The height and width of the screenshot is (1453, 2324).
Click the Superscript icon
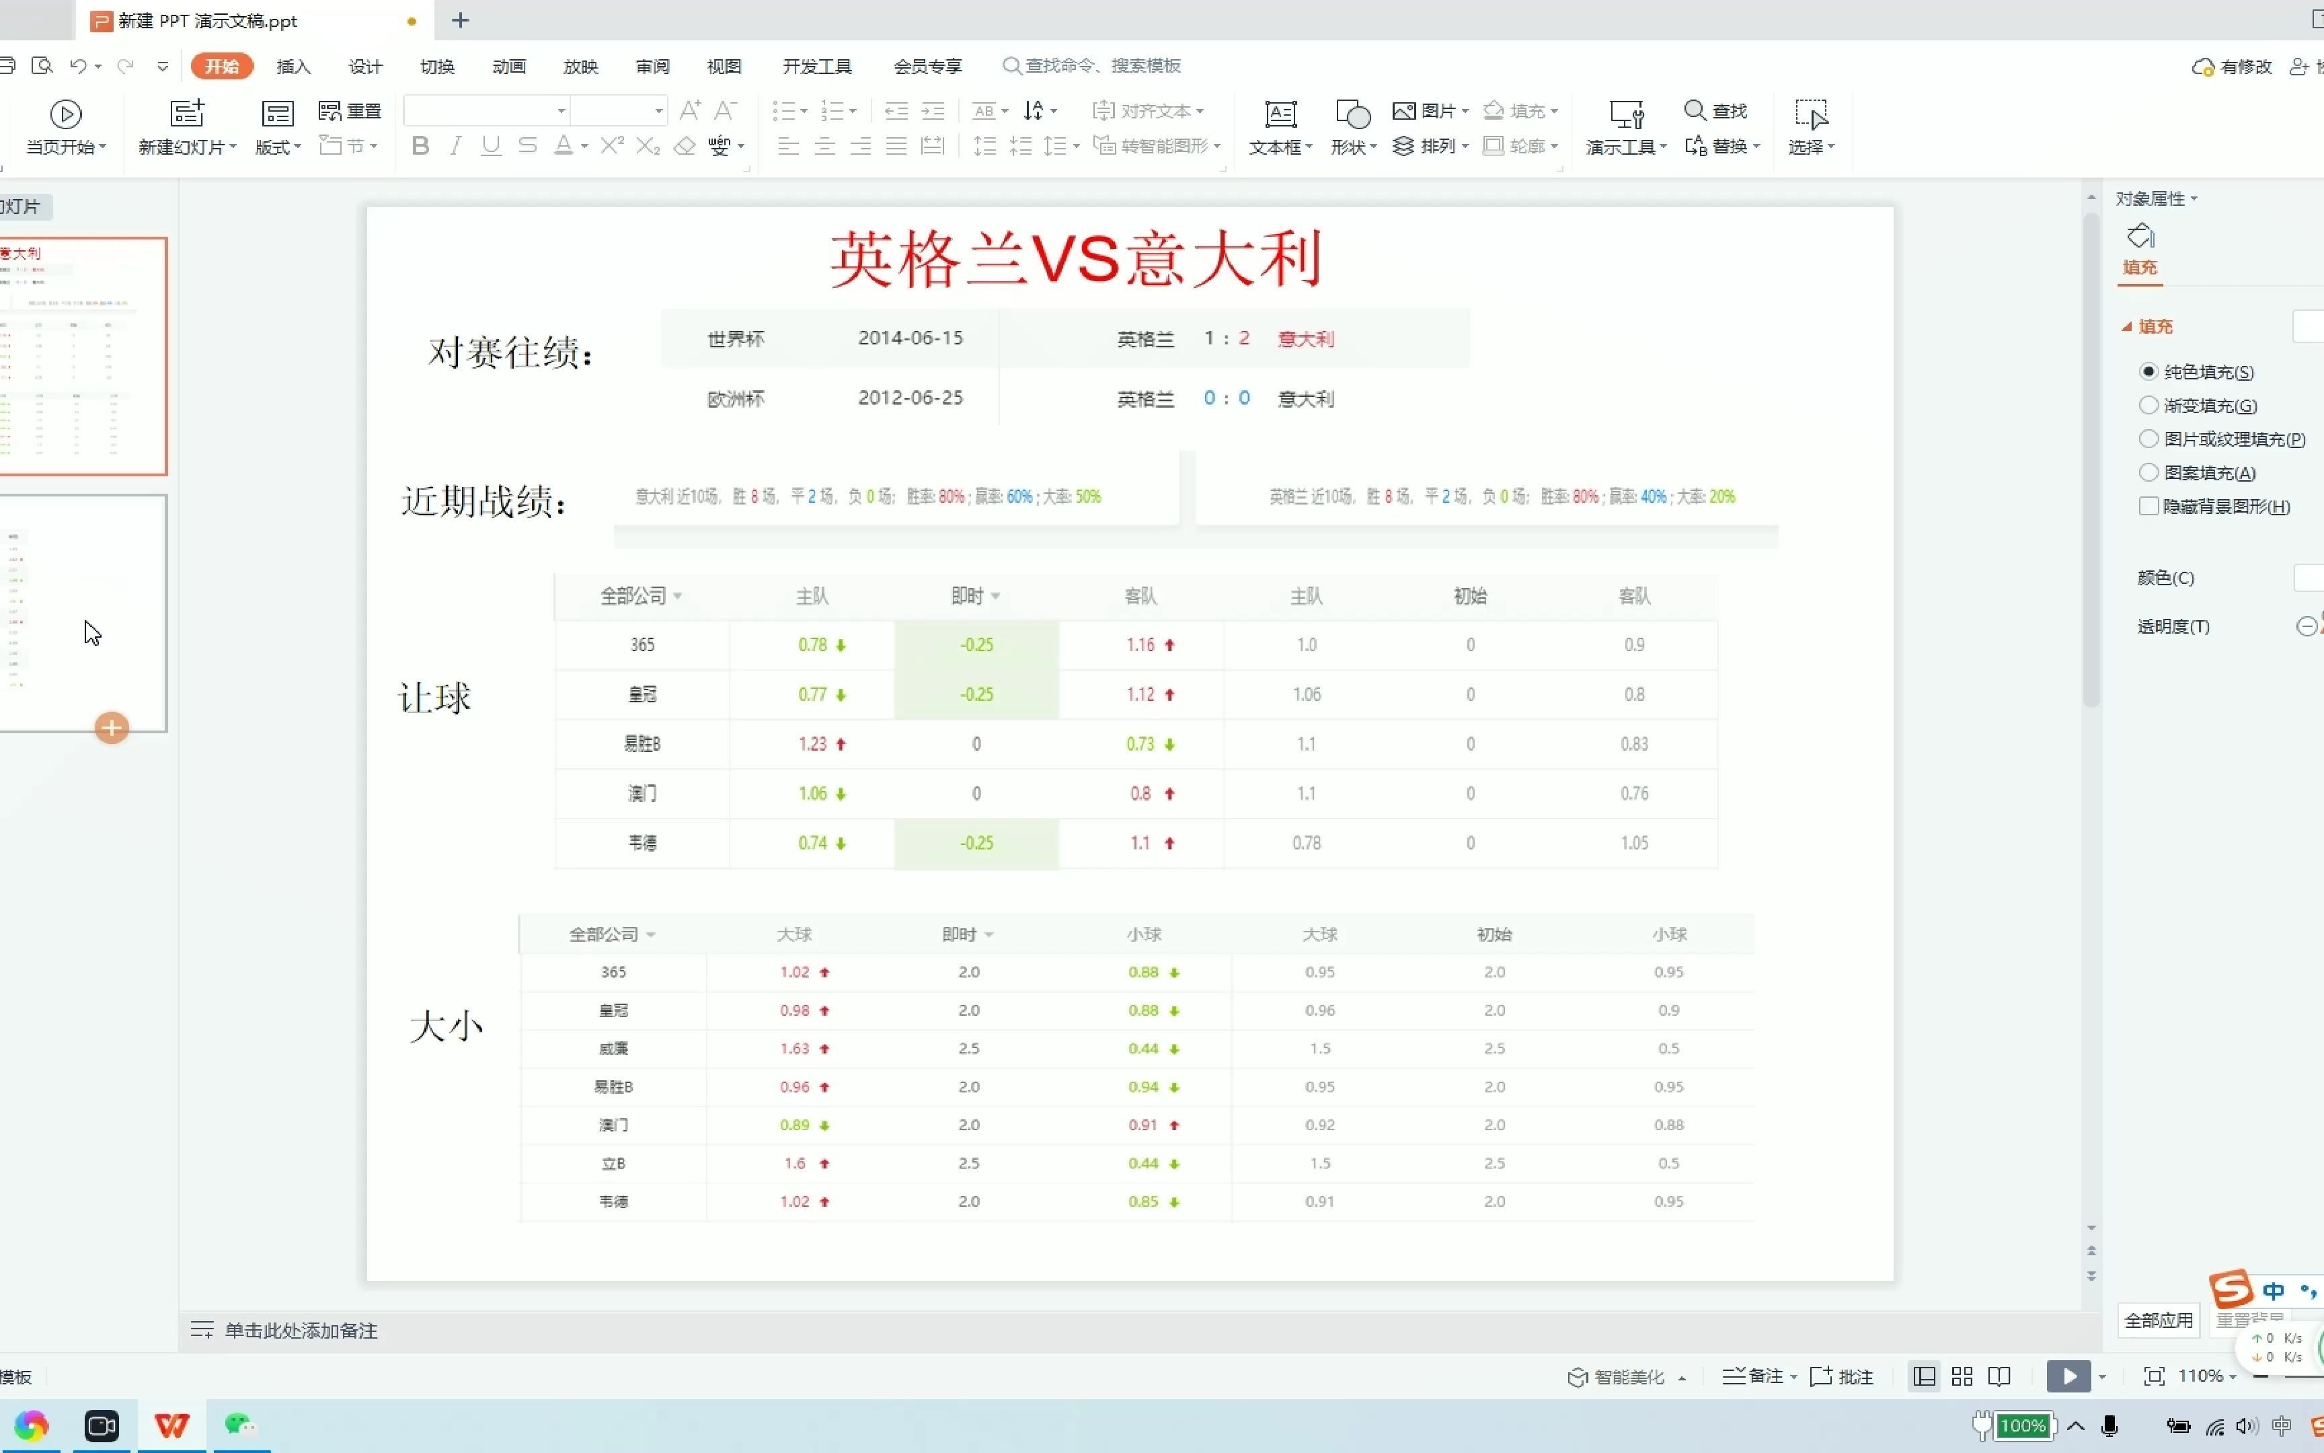click(612, 146)
